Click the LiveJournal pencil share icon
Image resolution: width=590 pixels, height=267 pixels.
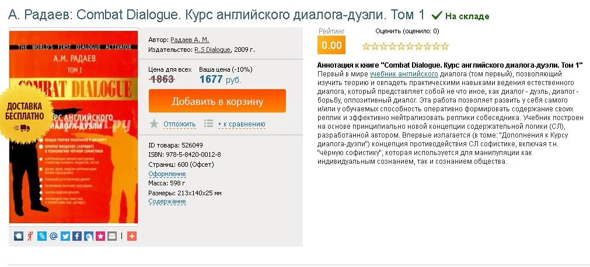[41, 236]
